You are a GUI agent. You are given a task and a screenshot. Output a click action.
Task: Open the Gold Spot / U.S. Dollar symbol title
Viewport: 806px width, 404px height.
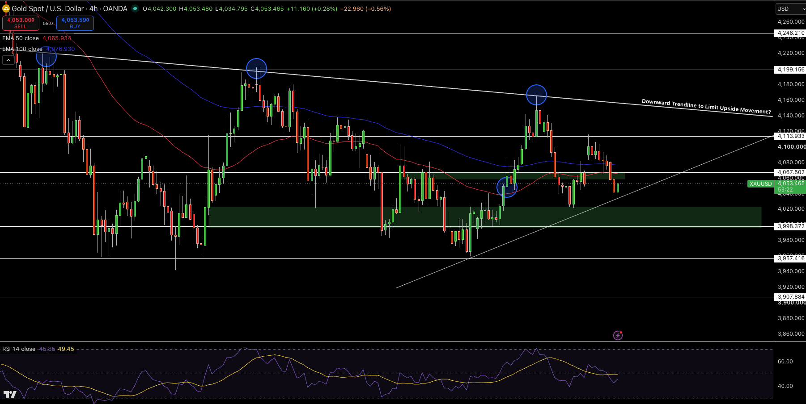coord(69,8)
